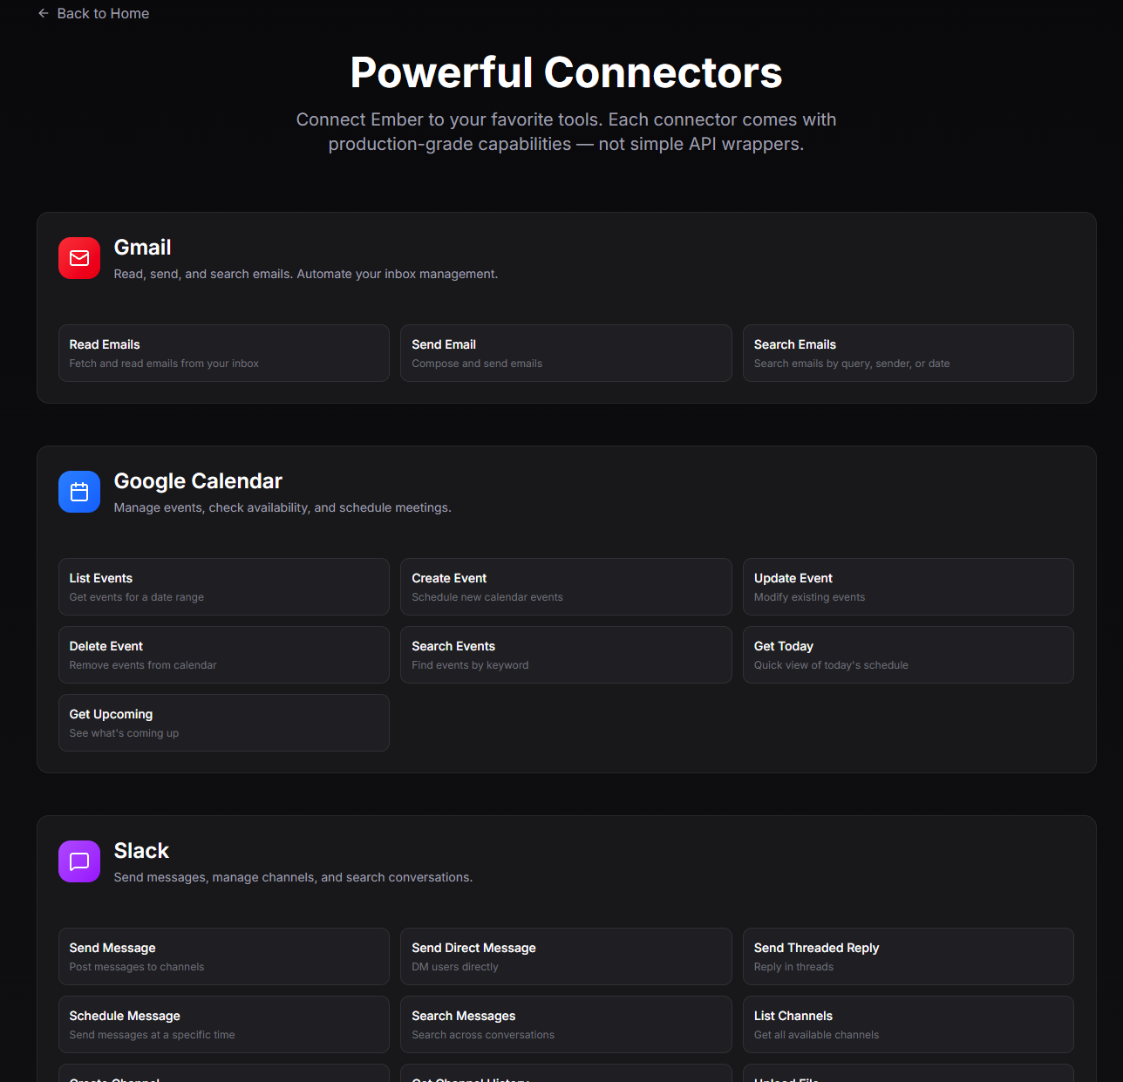1123x1082 pixels.
Task: Go back via the Back to Home link
Action: [x=93, y=13]
